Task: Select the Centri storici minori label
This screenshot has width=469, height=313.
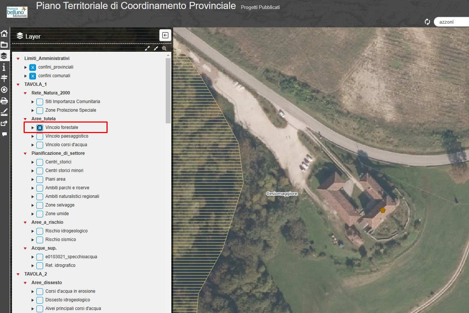Action: [x=64, y=171]
